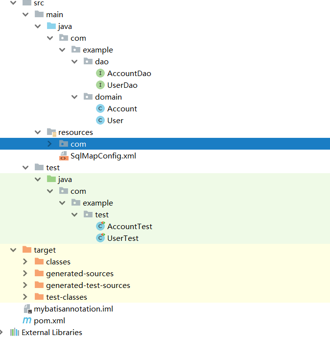The image size is (330, 338).
Task: Select the dao package label
Action: [102, 62]
